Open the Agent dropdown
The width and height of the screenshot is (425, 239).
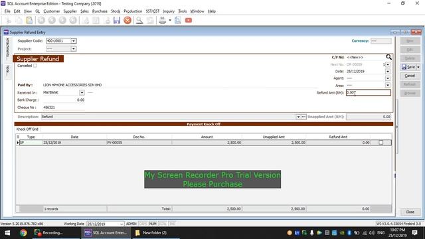388,78
